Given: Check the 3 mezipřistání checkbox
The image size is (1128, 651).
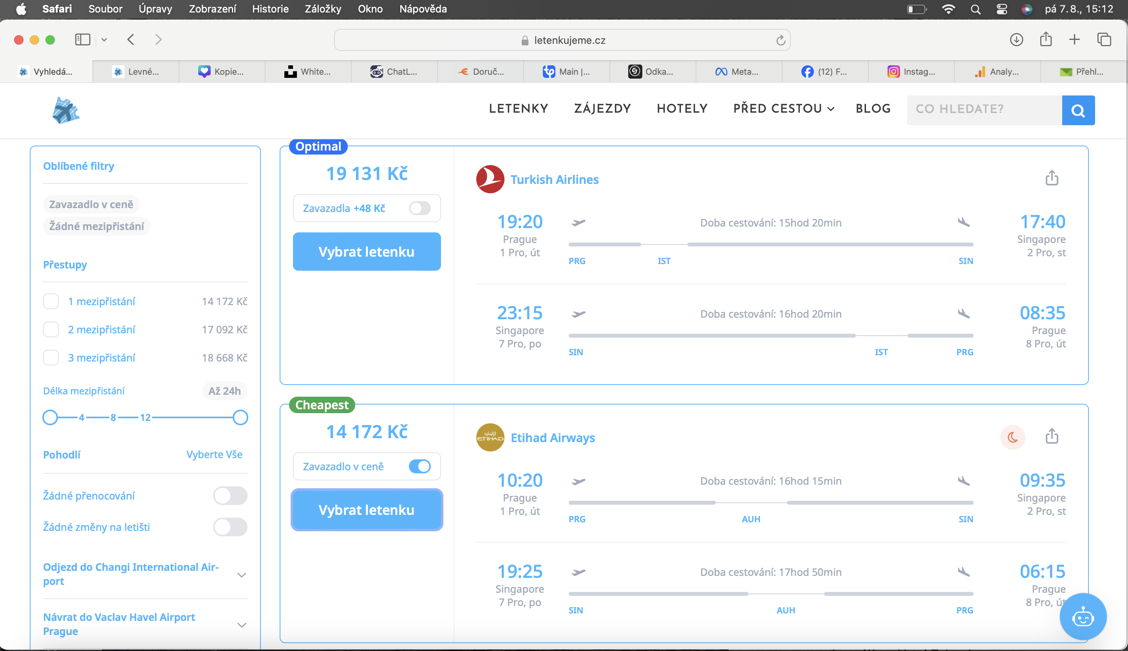Looking at the screenshot, I should point(51,358).
